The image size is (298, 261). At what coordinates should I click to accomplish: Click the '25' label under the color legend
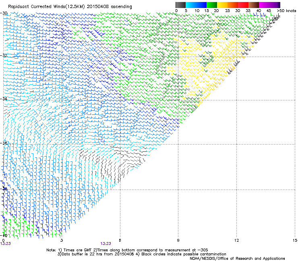pos(228,11)
